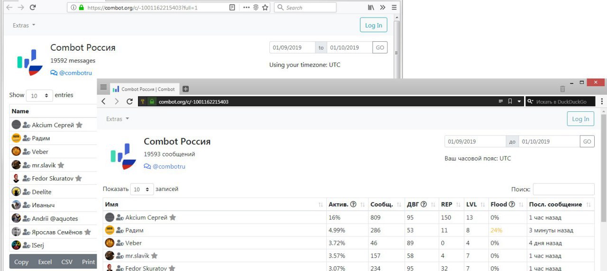Open a new tab with the plus button
The width and height of the screenshot is (607, 271).
(186, 89)
